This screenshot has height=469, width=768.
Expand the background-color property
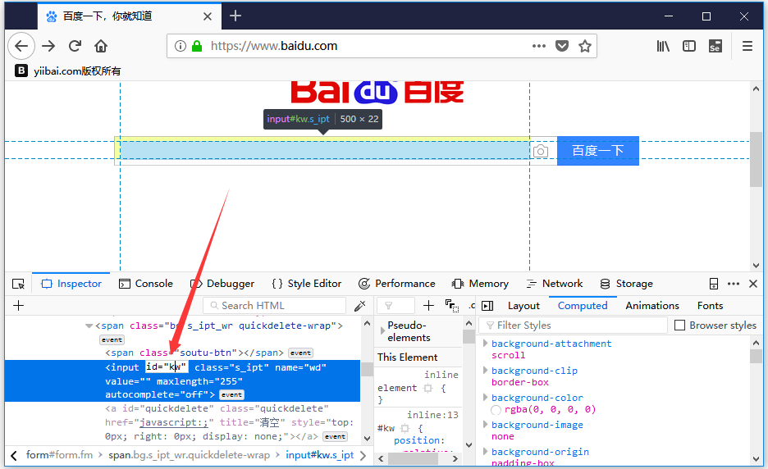coord(486,397)
